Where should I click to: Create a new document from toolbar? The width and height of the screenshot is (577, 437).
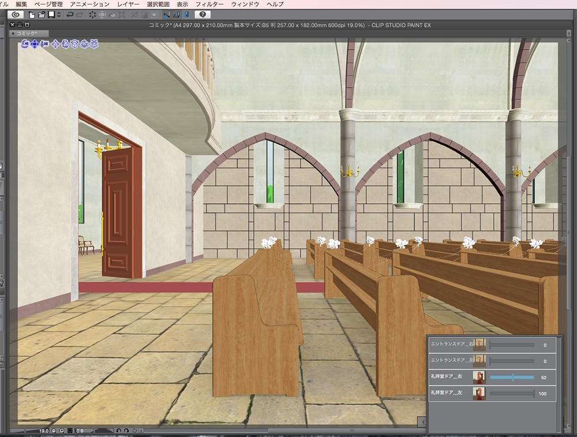[32, 14]
